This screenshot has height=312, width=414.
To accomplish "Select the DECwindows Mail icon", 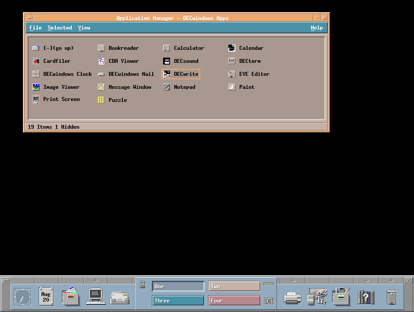I will point(101,74).
